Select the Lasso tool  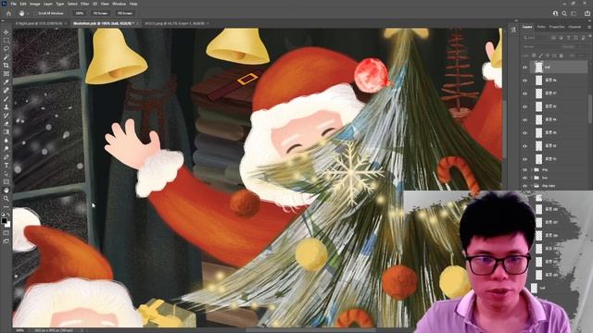[6, 49]
